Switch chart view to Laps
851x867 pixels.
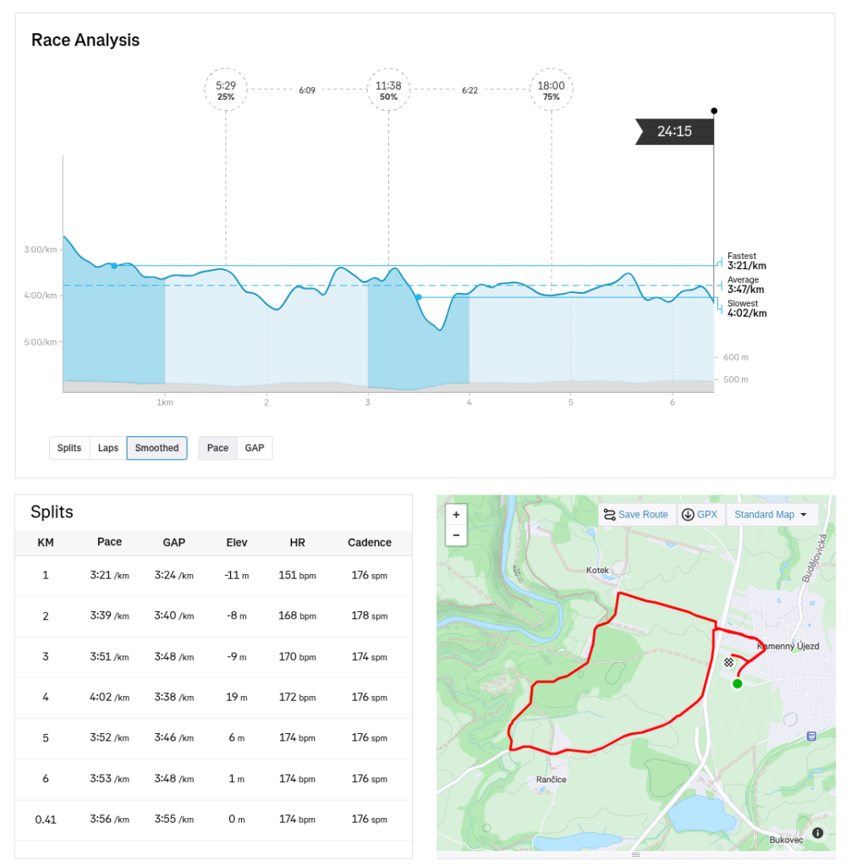108,448
